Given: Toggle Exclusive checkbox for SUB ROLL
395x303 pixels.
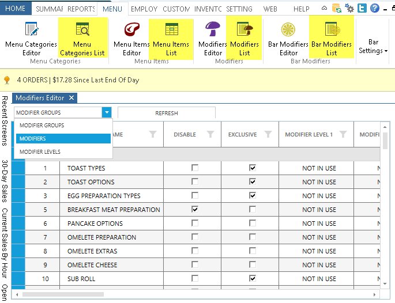Looking at the screenshot, I should [252, 279].
